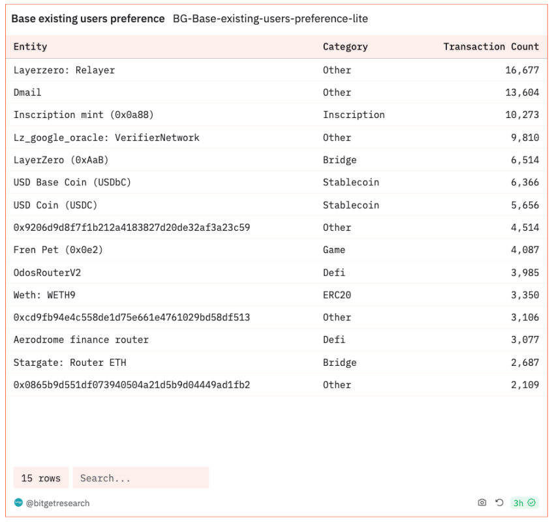
Task: Click the Stargate: Router ETH cell
Action: (x=69, y=363)
